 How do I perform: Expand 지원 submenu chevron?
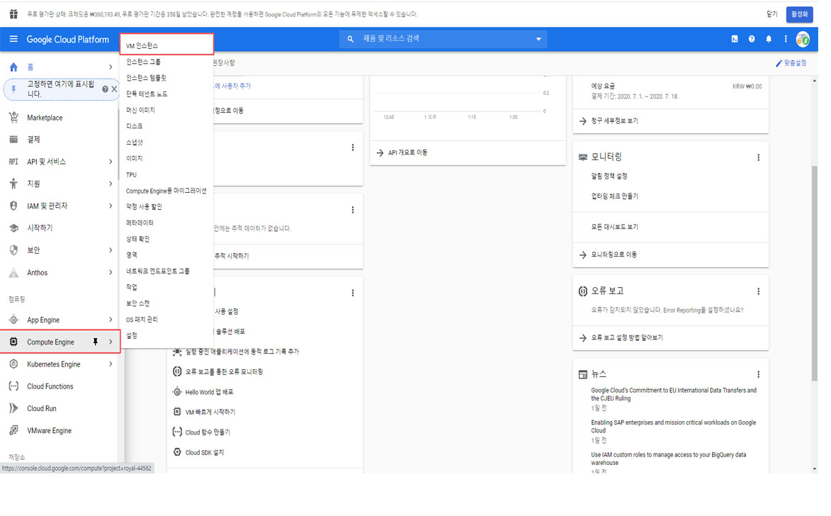pyautogui.click(x=111, y=184)
